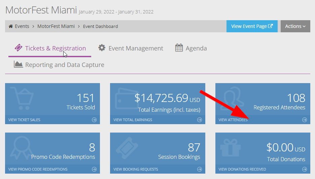
Task: Click arrow icon beside View Ticket Sales
Action: click(94, 120)
